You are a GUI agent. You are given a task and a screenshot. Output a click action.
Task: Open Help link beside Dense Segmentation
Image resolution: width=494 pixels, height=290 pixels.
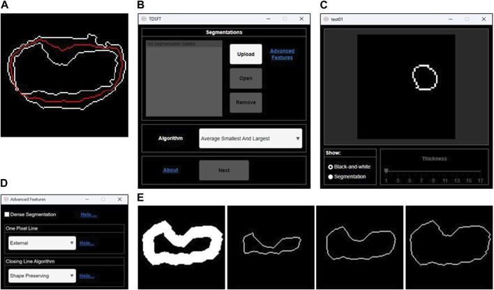coord(89,215)
